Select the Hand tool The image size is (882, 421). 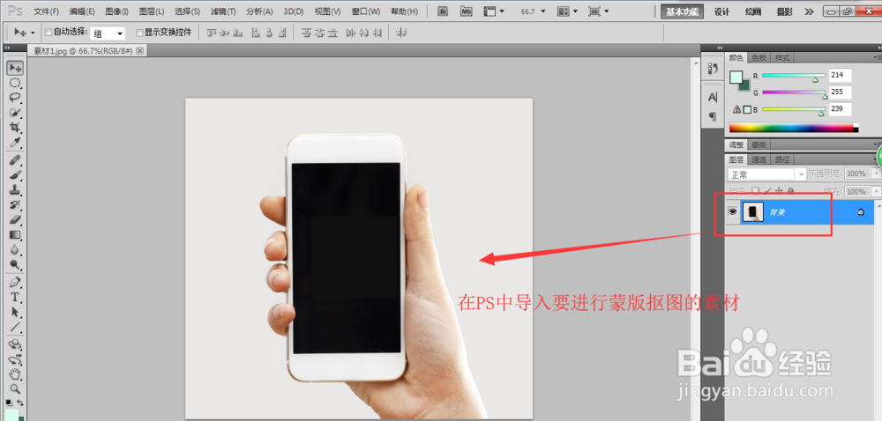point(15,373)
